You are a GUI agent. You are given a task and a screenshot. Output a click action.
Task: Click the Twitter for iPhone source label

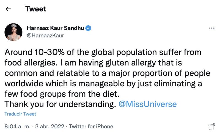[x=91, y=126]
